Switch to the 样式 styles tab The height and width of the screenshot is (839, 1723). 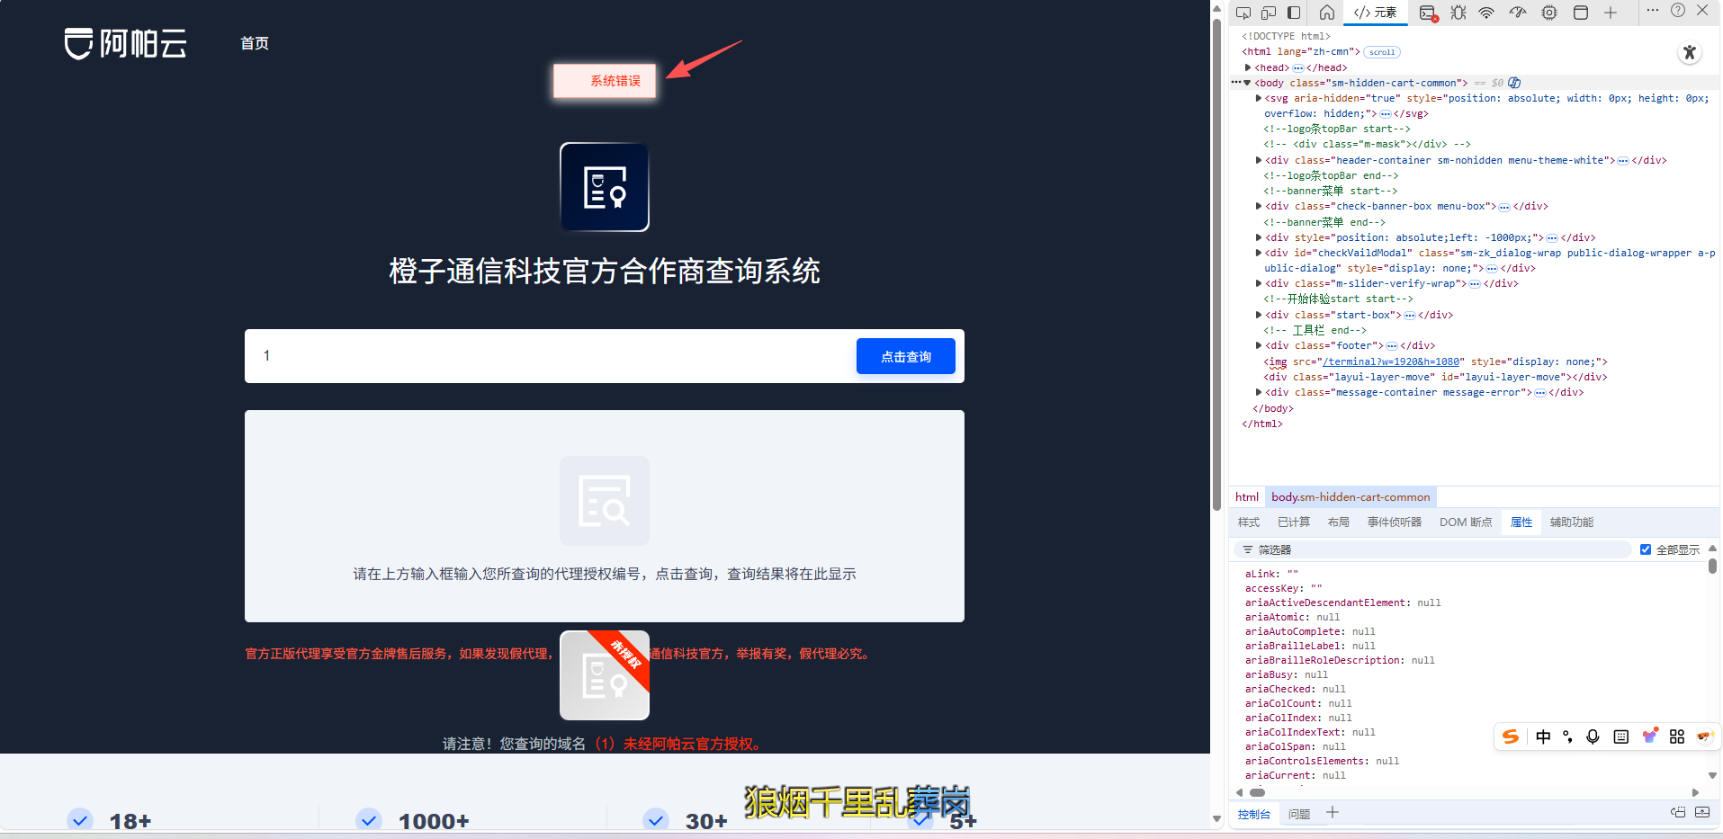point(1249,522)
